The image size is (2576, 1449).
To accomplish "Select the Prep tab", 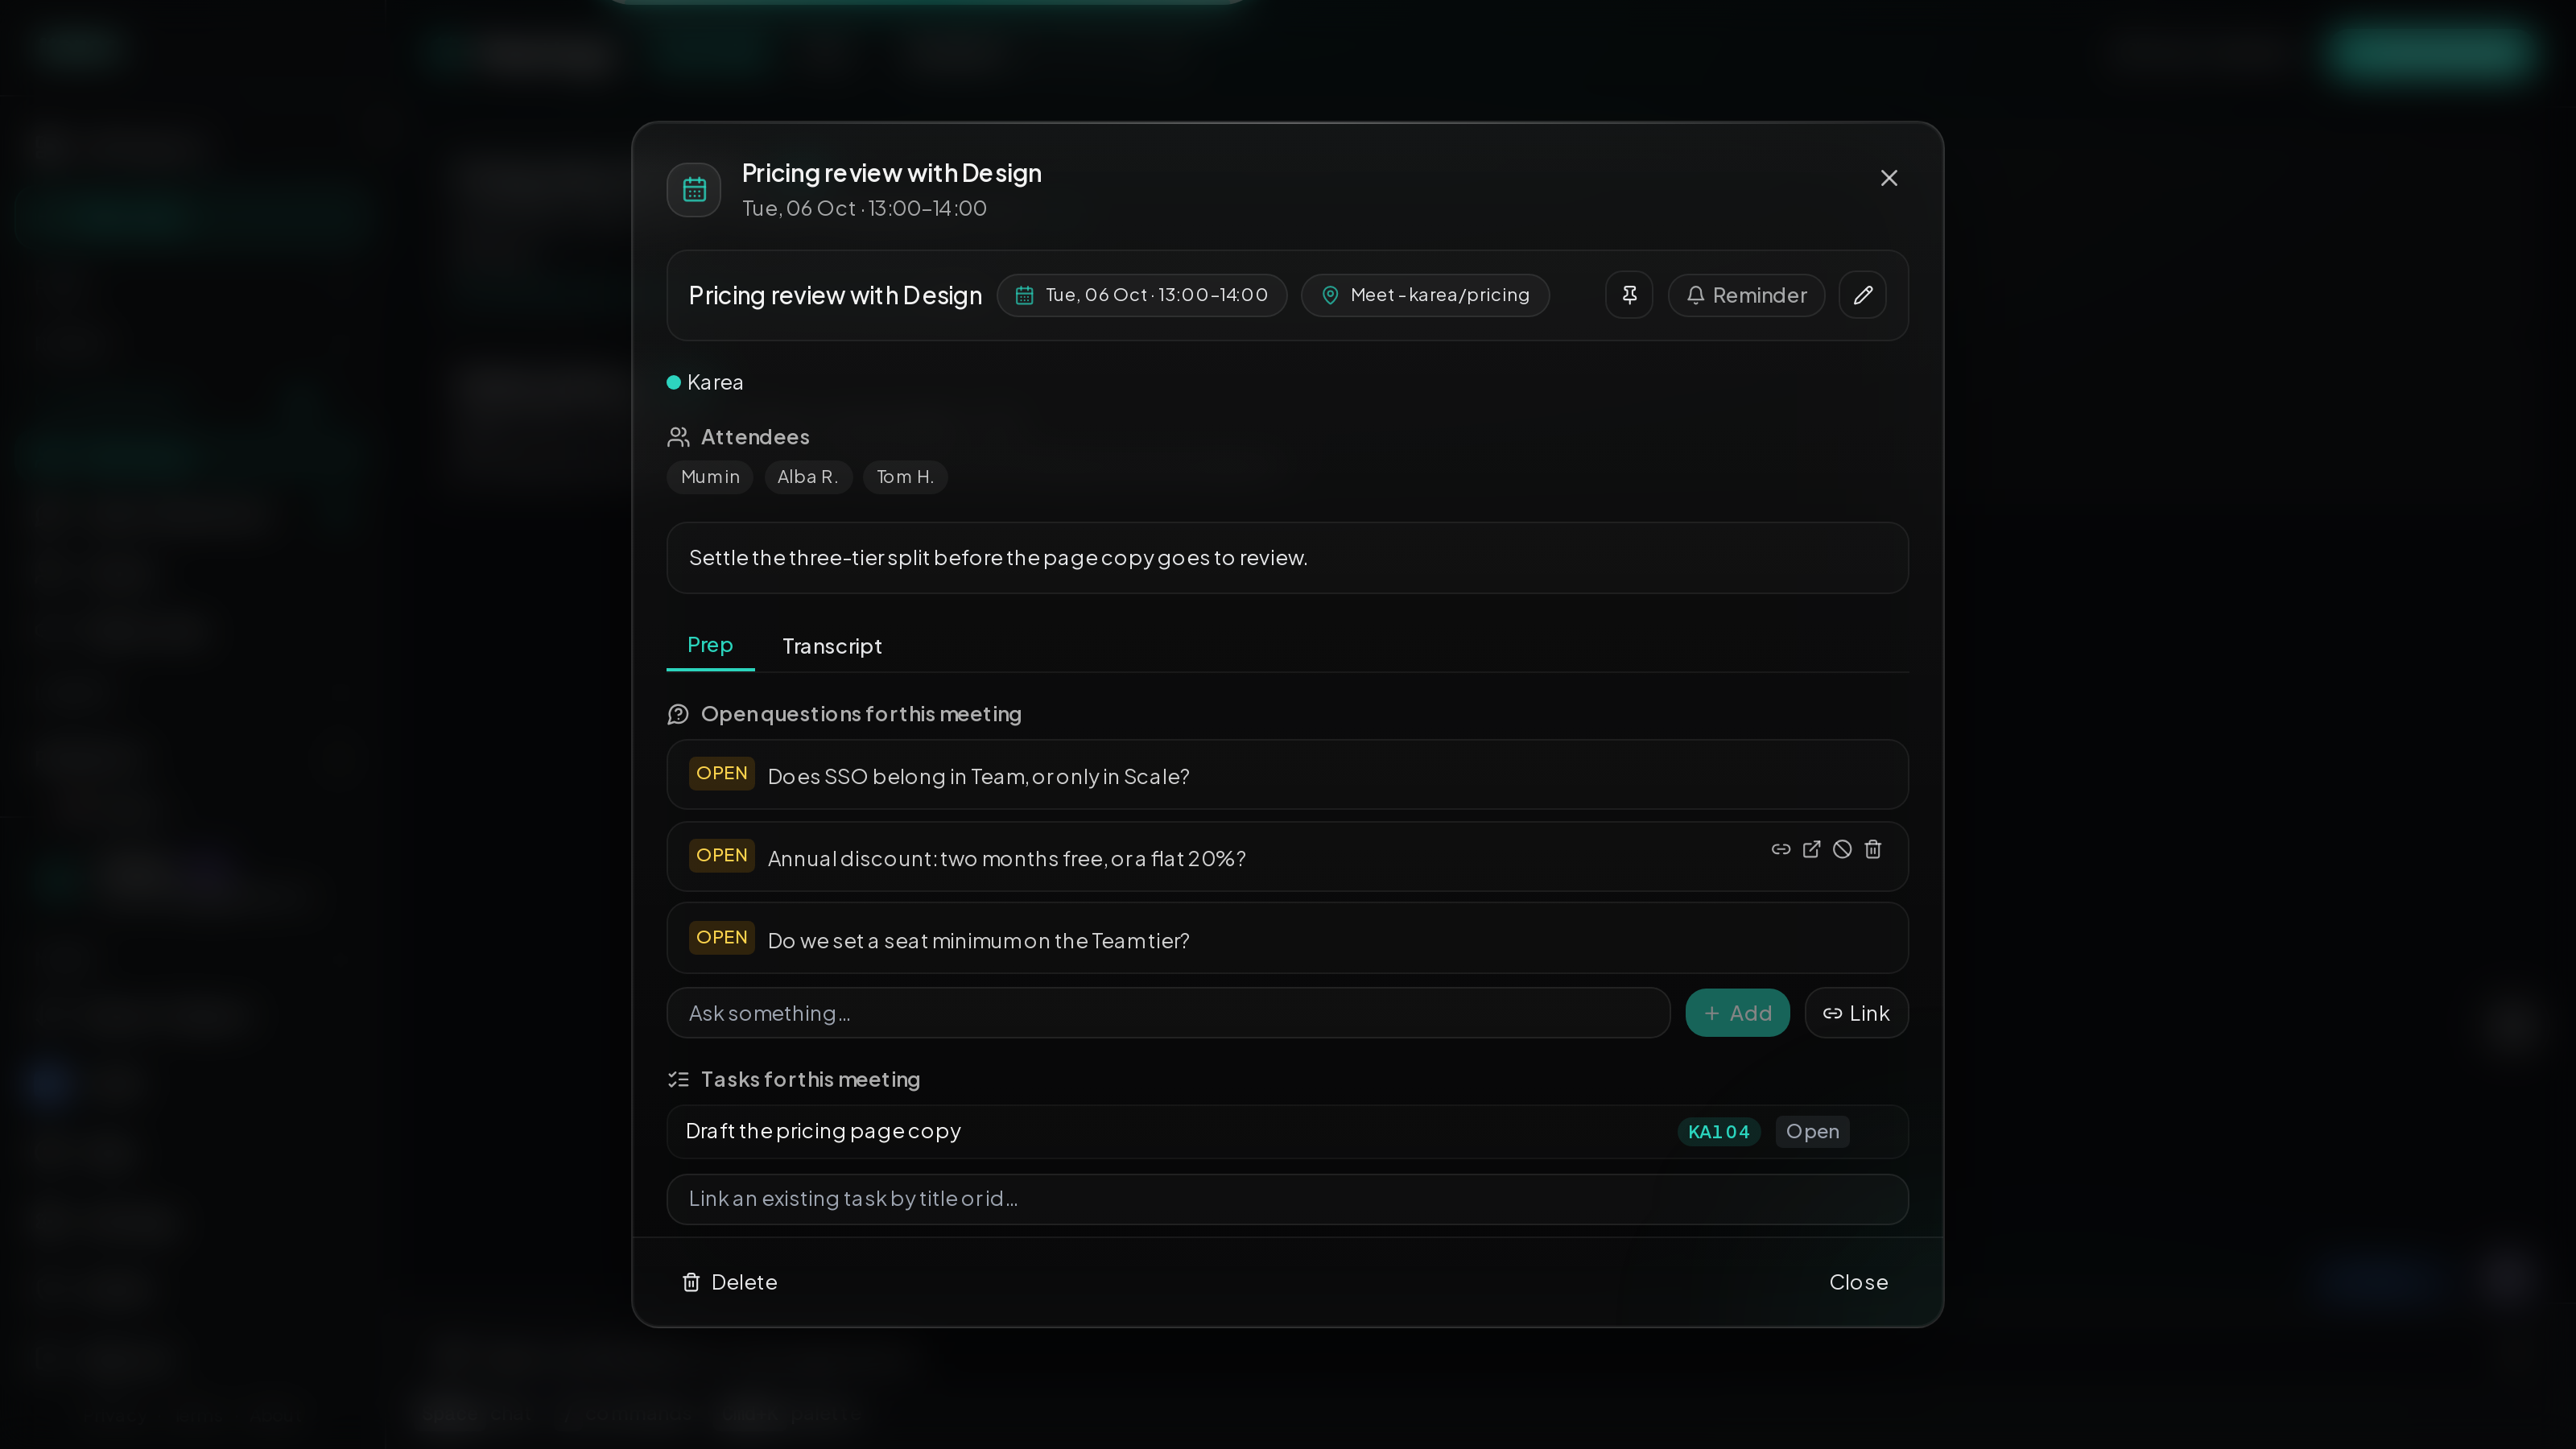I will point(710,645).
